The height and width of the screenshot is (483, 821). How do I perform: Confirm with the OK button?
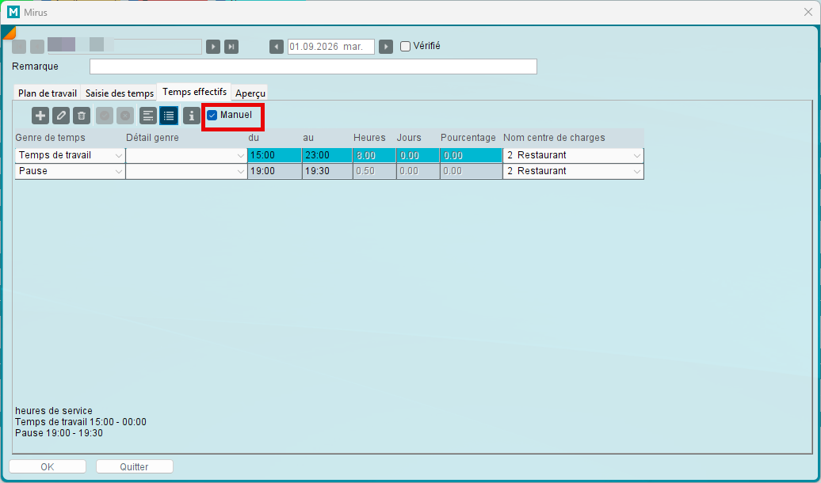(x=48, y=466)
